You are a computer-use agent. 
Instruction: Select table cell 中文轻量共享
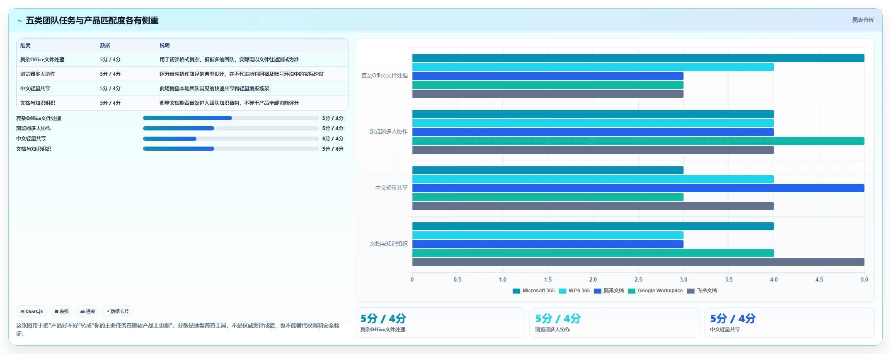35,89
